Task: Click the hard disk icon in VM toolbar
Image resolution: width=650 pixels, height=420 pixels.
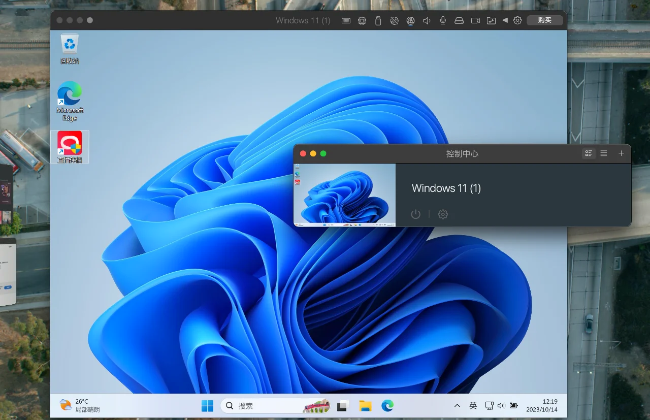Action: [459, 21]
